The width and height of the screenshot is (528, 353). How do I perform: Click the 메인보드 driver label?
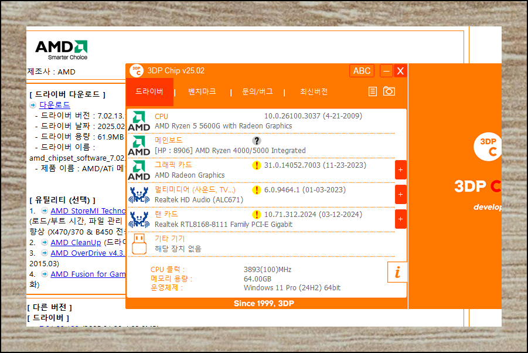tap(168, 140)
